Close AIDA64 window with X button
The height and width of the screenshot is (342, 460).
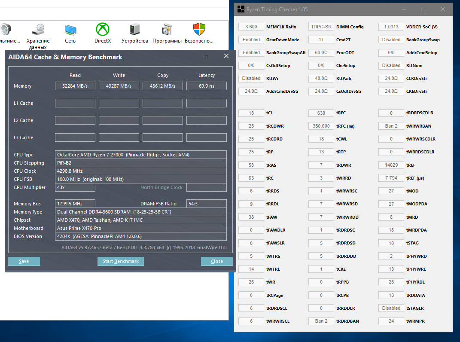pyautogui.click(x=226, y=56)
